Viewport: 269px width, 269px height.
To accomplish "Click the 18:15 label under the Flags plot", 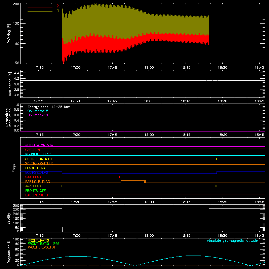I will tap(186, 202).
